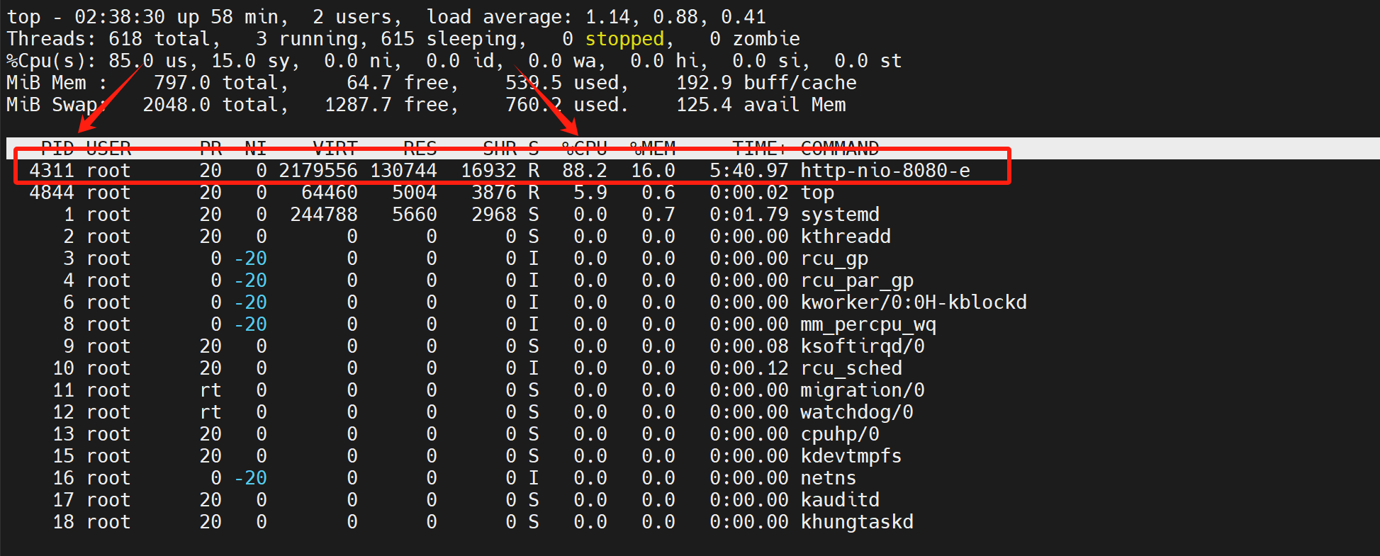The image size is (1380, 556).
Task: Select the mm_percpu_wq command name
Action: 868,325
